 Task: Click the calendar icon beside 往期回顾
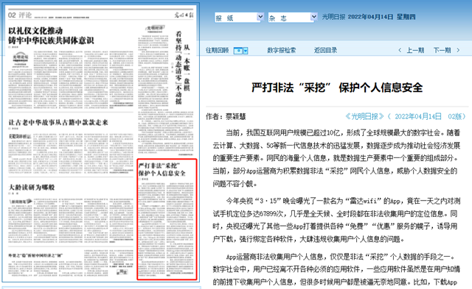[238, 51]
